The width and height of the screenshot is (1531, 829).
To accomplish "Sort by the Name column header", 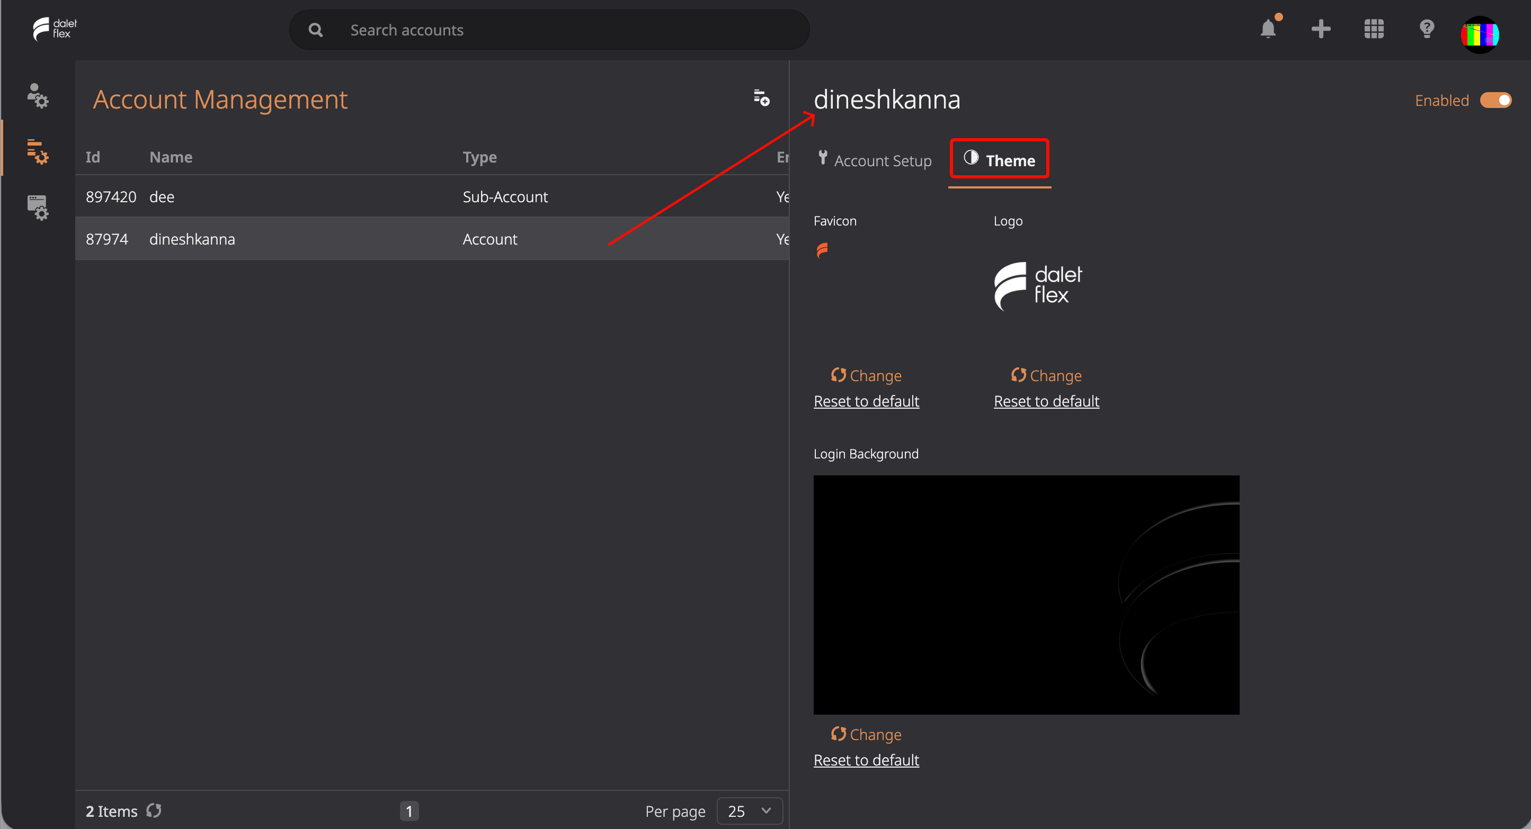I will pyautogui.click(x=171, y=157).
